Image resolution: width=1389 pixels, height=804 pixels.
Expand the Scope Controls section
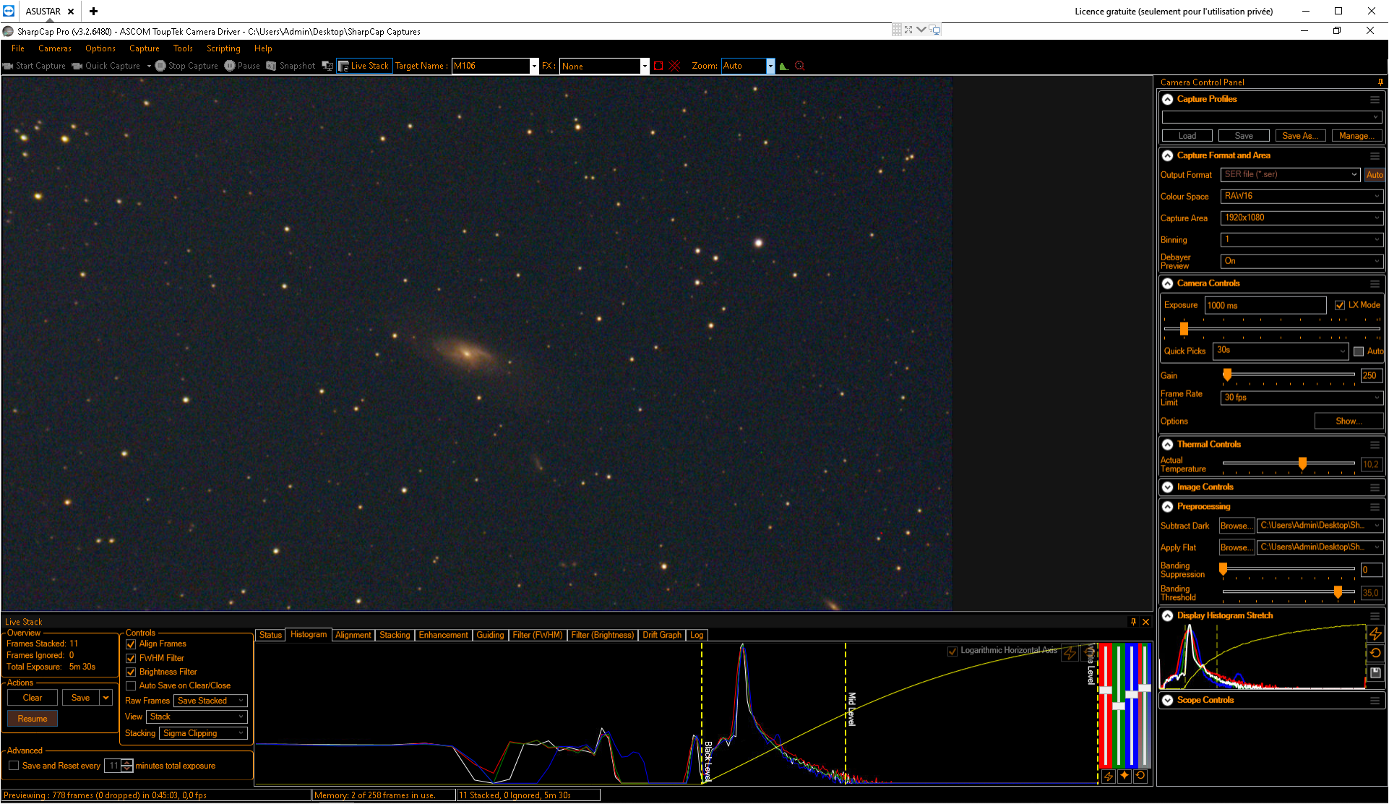coord(1167,700)
